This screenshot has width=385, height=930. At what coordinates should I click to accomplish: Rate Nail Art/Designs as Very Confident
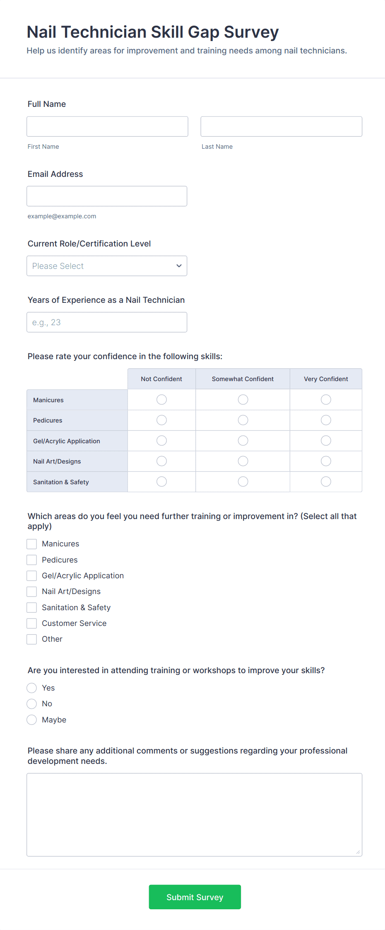[326, 461]
